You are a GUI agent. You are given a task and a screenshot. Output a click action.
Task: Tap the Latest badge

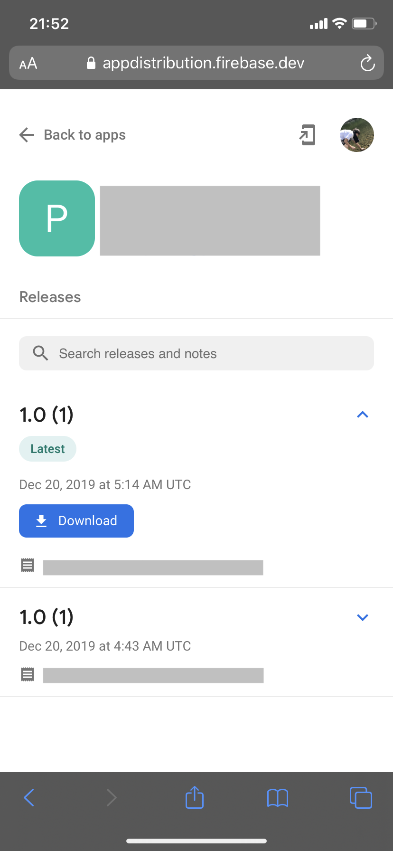(x=47, y=449)
